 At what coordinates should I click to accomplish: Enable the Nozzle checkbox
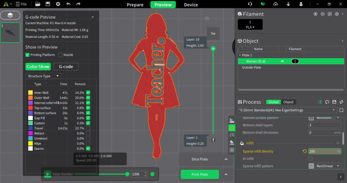click(61, 55)
